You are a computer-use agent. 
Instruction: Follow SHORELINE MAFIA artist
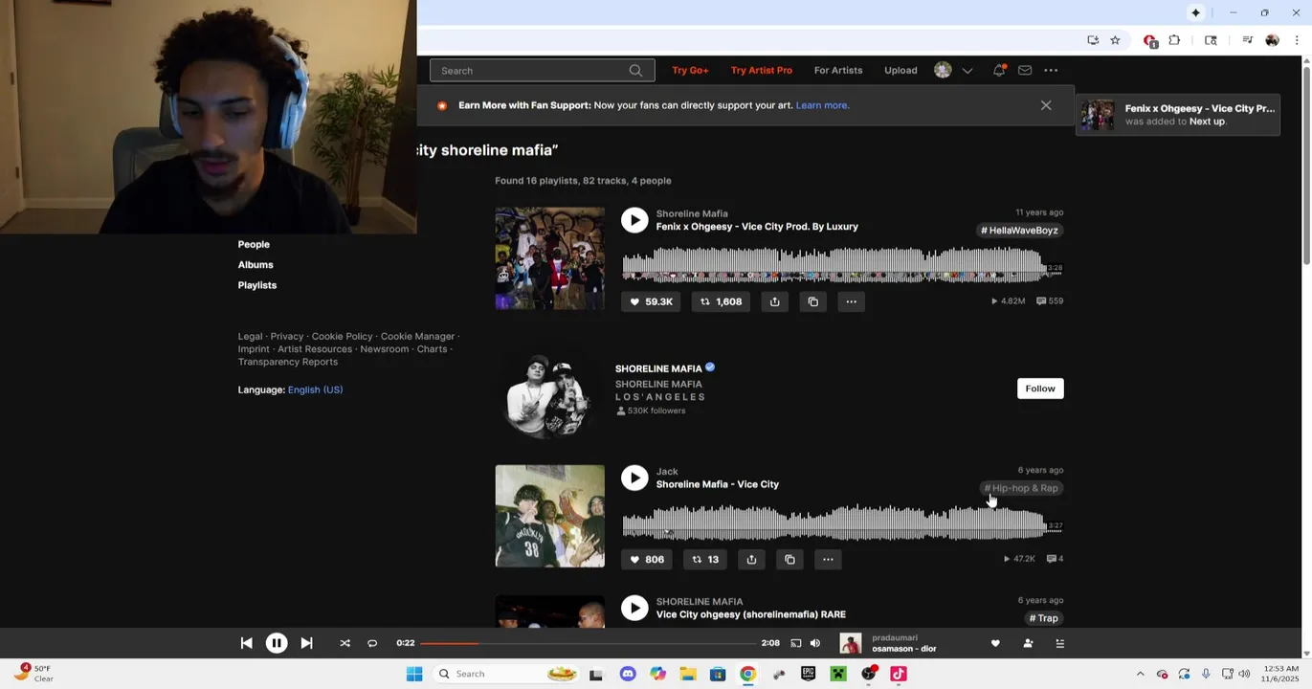click(1040, 389)
